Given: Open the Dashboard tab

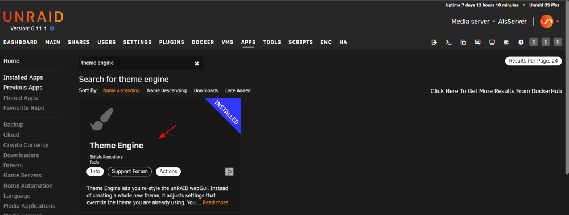Looking at the screenshot, I should (20, 42).
